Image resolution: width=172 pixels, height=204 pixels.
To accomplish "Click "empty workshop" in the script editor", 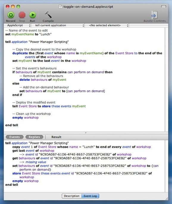I will (x=25, y=118).
